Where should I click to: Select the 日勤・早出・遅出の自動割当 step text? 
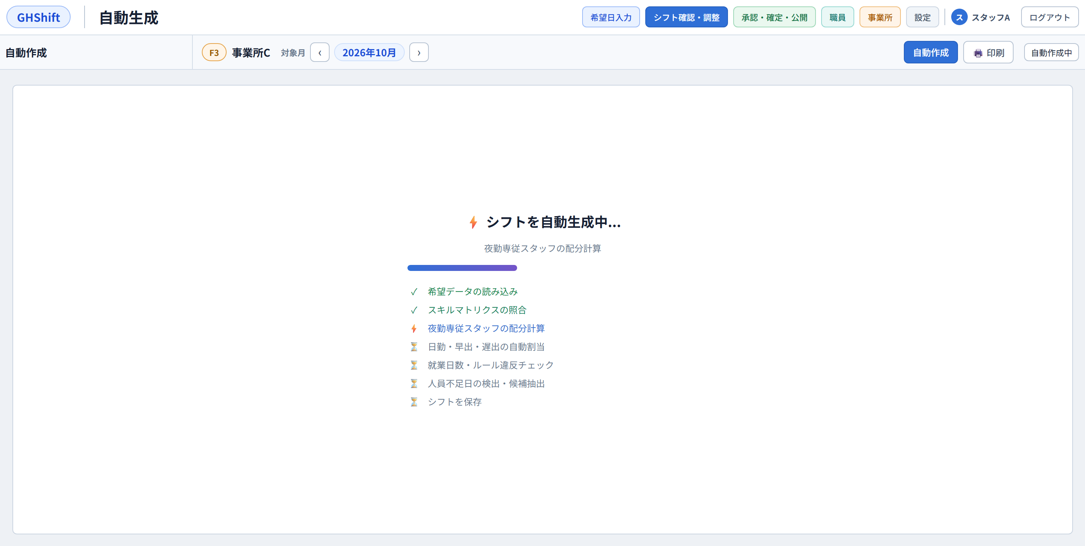486,347
